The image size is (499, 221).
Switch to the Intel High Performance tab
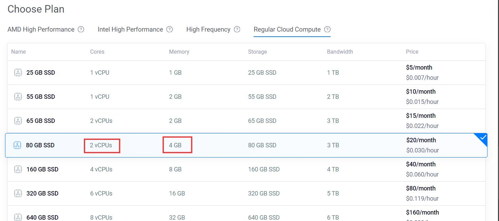(x=130, y=29)
